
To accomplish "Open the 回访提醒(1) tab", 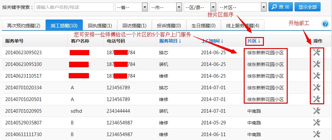I will [134, 25].
